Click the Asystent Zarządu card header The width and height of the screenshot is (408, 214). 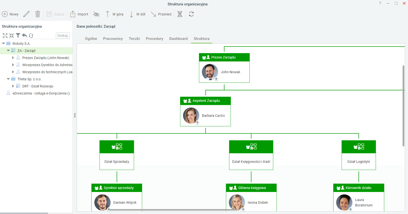pyautogui.click(x=205, y=101)
